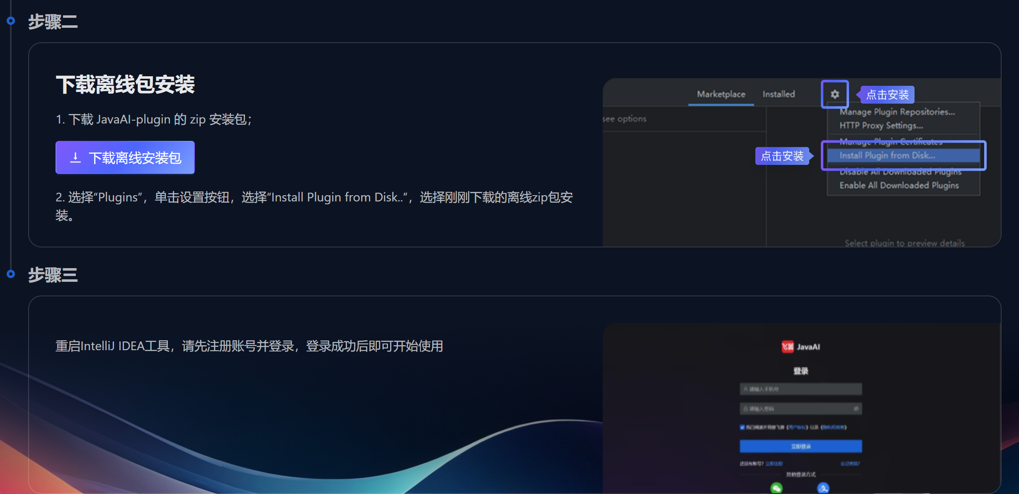
Task: Open the Marketplace tab
Action: (721, 94)
